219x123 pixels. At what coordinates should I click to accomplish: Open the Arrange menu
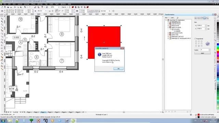[27, 4]
